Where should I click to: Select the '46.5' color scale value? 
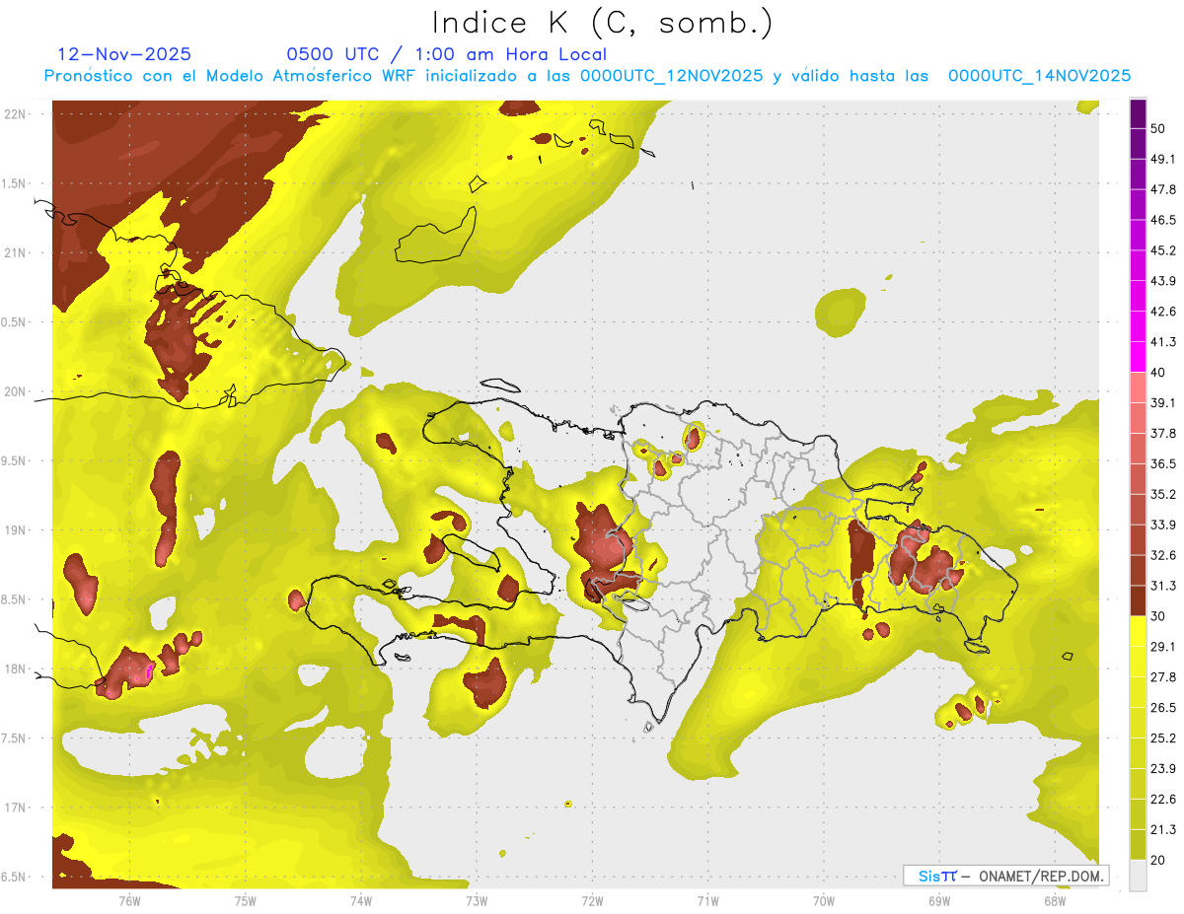coord(1163,220)
